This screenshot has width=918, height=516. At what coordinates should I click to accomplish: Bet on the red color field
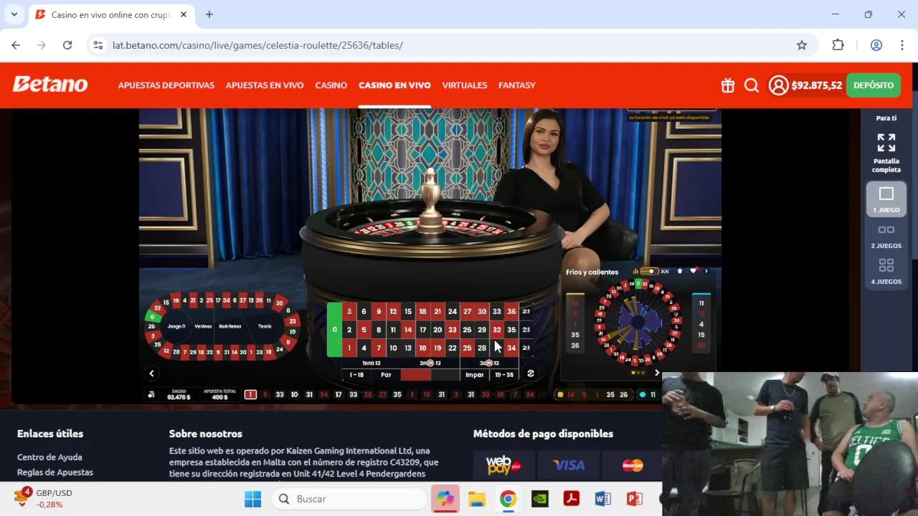click(x=415, y=374)
